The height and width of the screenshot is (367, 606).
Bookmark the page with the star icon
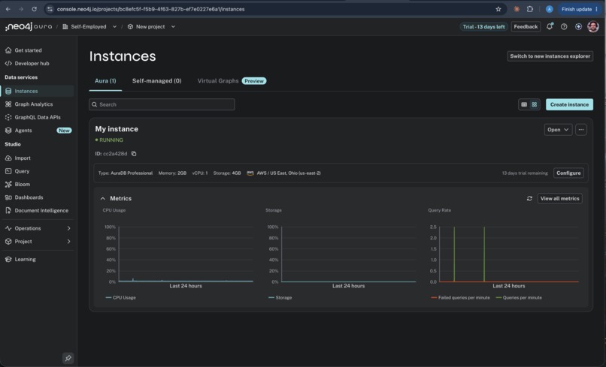click(x=498, y=9)
